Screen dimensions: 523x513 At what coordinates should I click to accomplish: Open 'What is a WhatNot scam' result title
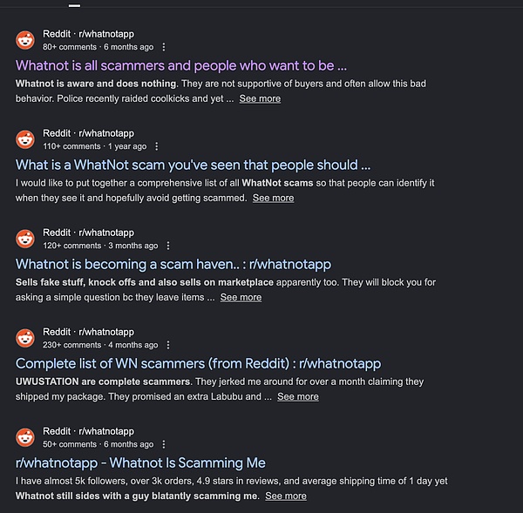194,165
